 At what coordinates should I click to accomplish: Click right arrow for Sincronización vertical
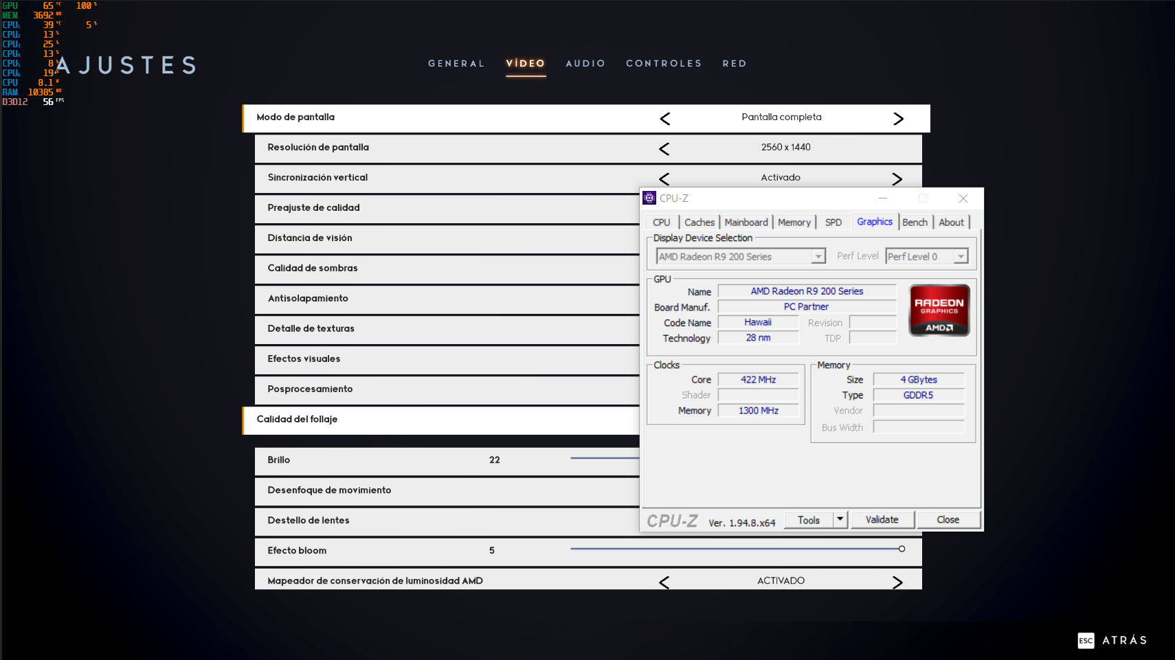(x=897, y=179)
